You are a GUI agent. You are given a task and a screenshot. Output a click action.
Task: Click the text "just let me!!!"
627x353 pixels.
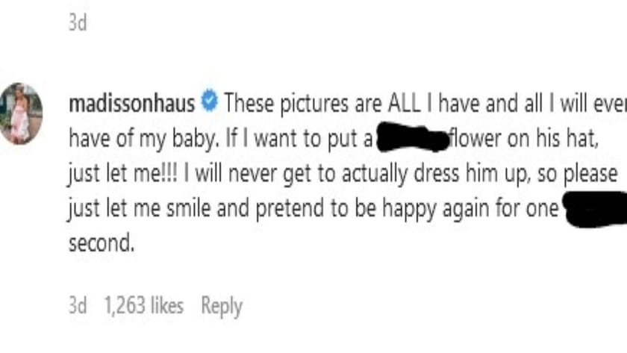tap(118, 173)
